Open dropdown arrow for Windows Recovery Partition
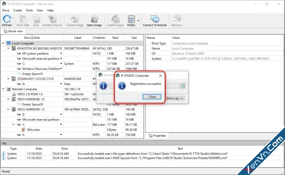 click(61, 68)
